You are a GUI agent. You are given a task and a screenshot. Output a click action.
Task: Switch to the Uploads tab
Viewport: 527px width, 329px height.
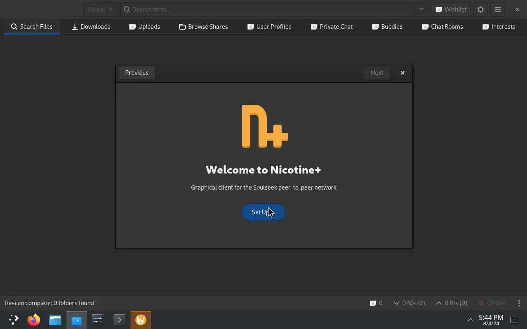(145, 27)
